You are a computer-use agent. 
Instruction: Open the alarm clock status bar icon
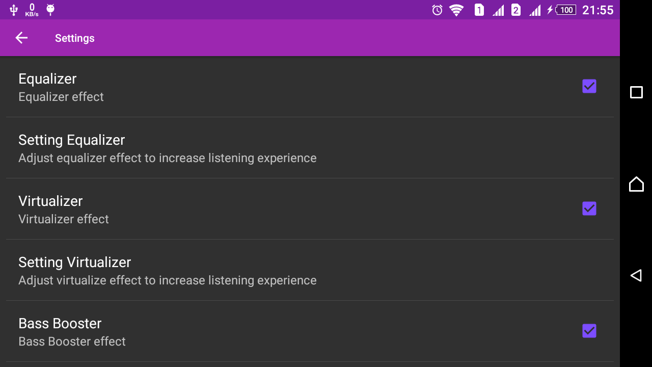click(437, 10)
